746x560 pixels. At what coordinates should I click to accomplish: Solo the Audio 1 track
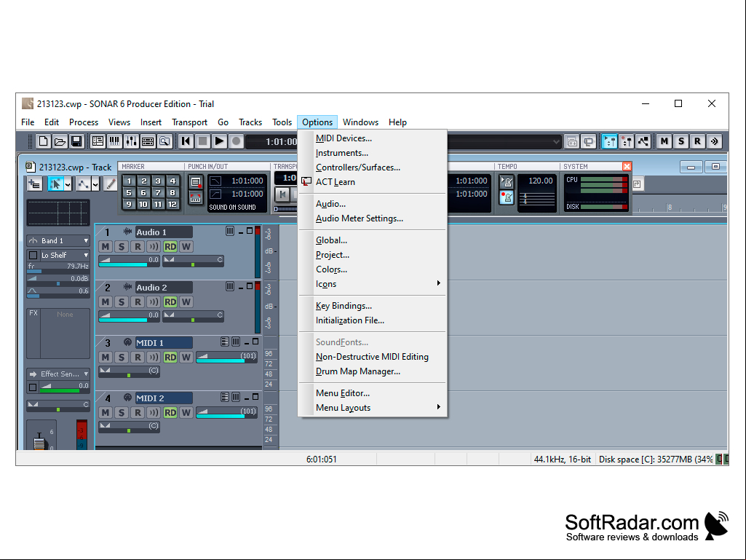pos(122,247)
